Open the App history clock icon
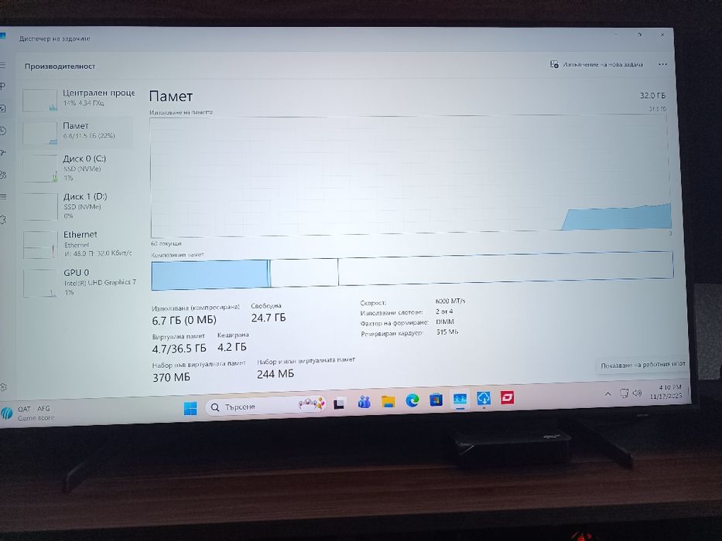722x541 pixels. (x=2, y=131)
